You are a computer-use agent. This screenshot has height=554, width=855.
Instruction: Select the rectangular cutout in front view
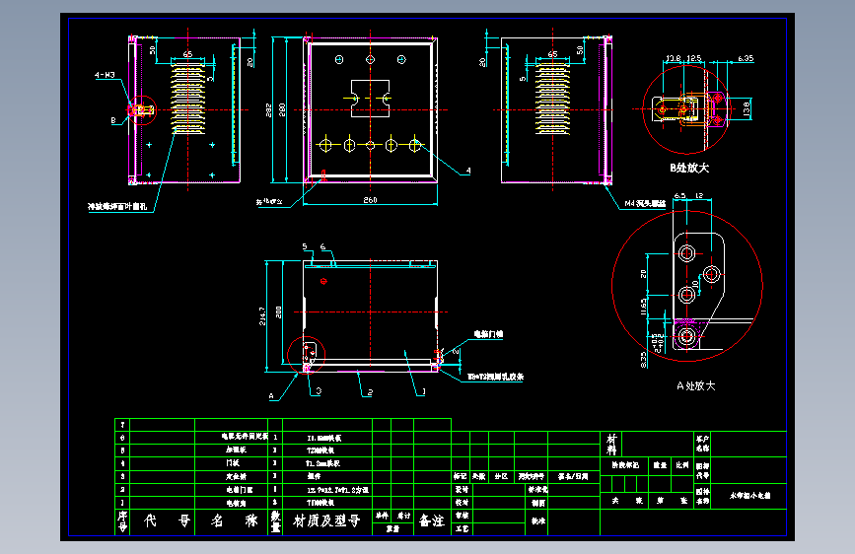point(370,99)
